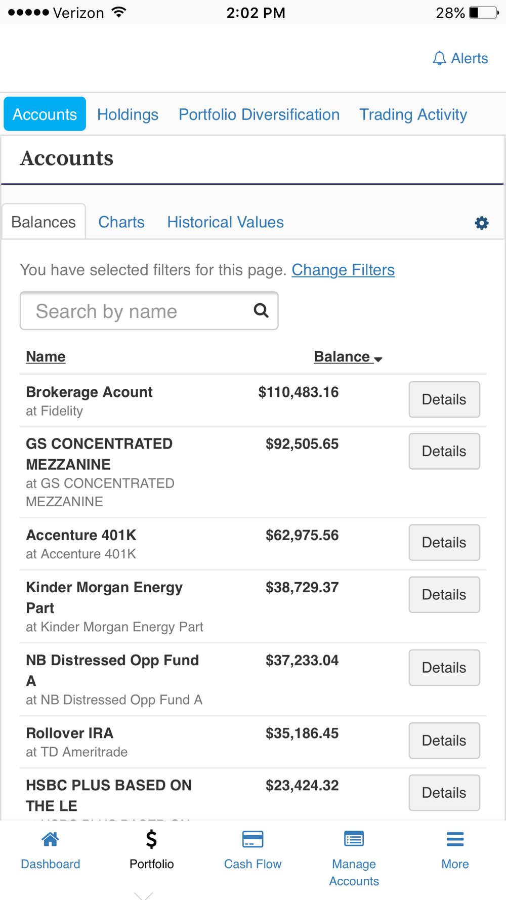The width and height of the screenshot is (506, 900).
Task: Open the settings gear icon
Action: [x=482, y=223]
